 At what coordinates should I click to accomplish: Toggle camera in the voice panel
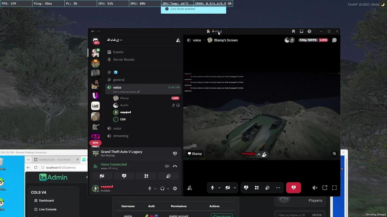(x=102, y=176)
